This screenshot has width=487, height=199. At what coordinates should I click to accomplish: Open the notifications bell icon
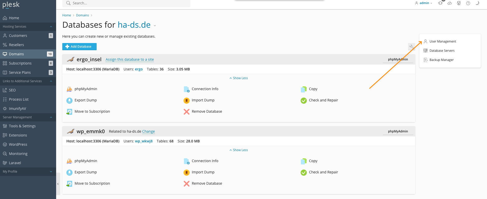coord(440,3)
